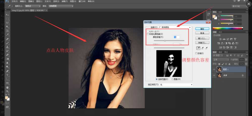Open the 文件(F) menu
This screenshot has width=252, height=116.
pyautogui.click(x=14, y=1)
